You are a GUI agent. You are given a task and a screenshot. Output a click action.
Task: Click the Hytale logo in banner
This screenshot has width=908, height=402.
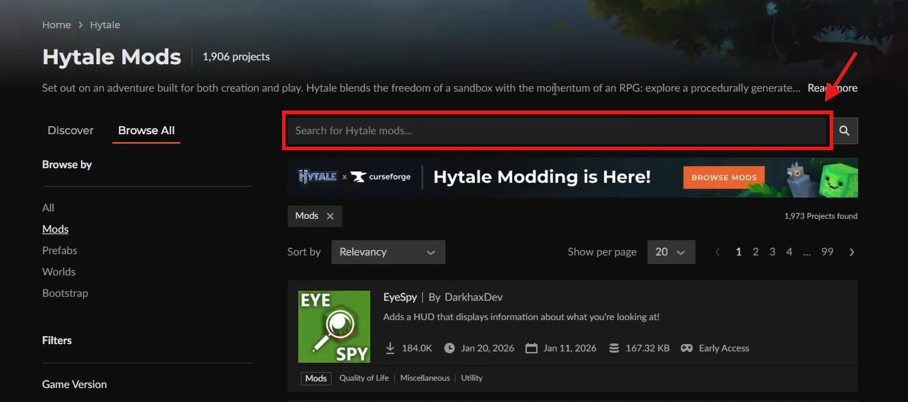[318, 177]
